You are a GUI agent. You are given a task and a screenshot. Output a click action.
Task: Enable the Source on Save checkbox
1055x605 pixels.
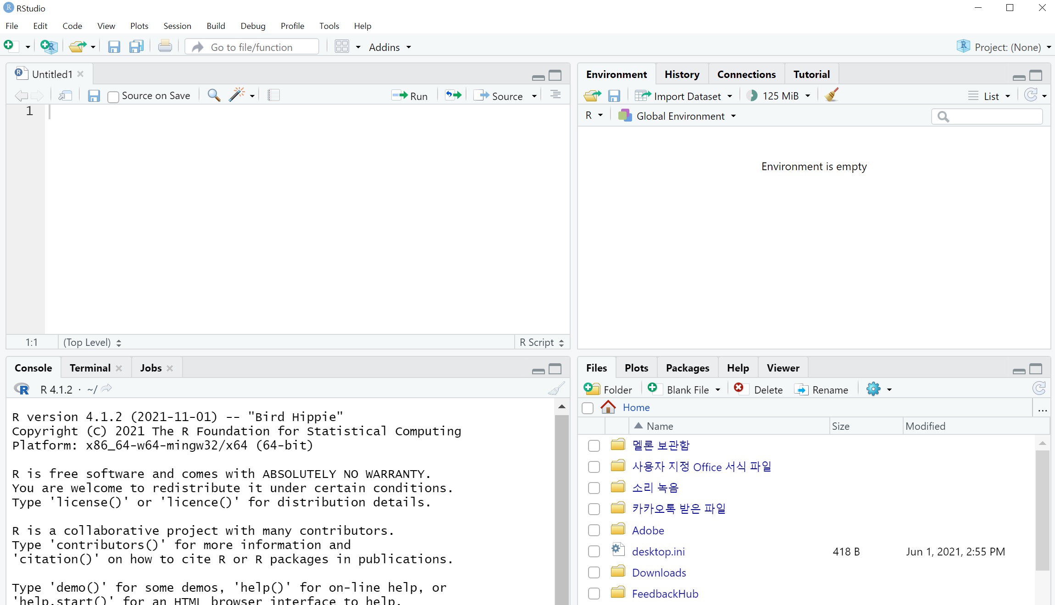tap(113, 96)
